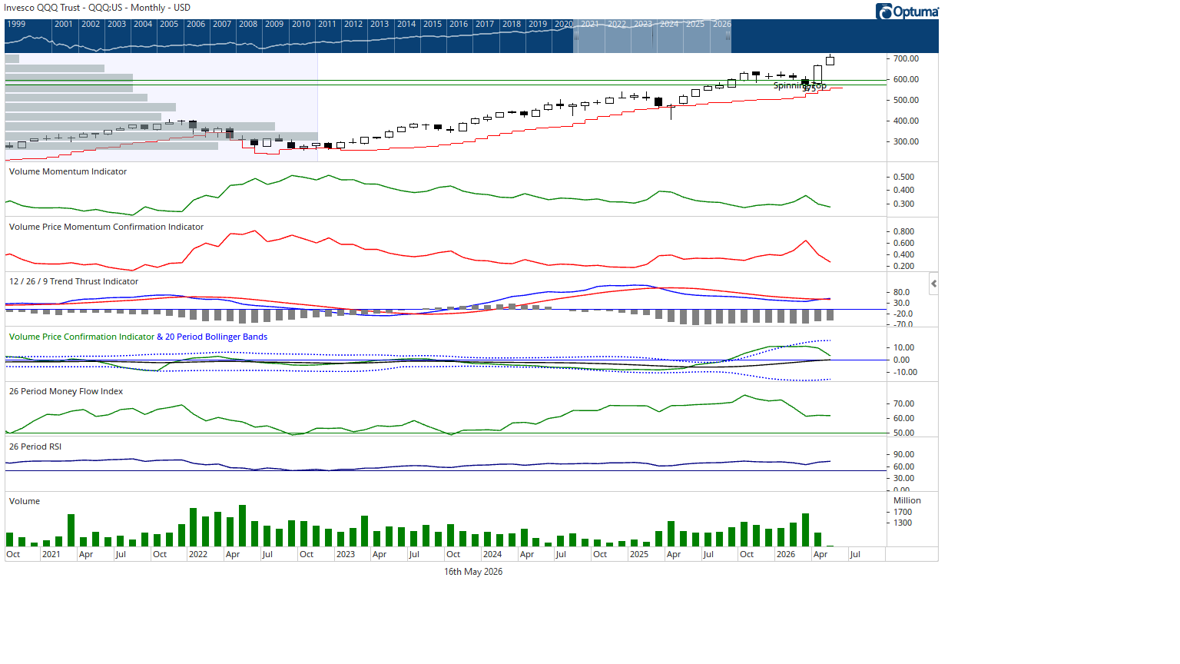
Task: Select year 2011 in the overview timeline
Action: coord(327,24)
